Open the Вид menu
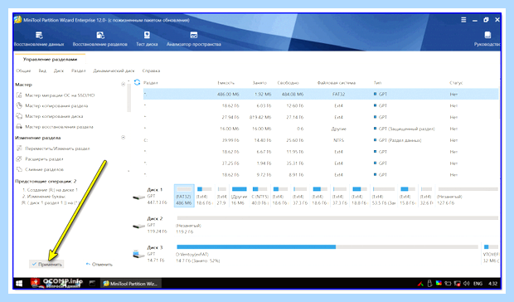Screen dimensions: 514x302 pyautogui.click(x=42, y=71)
